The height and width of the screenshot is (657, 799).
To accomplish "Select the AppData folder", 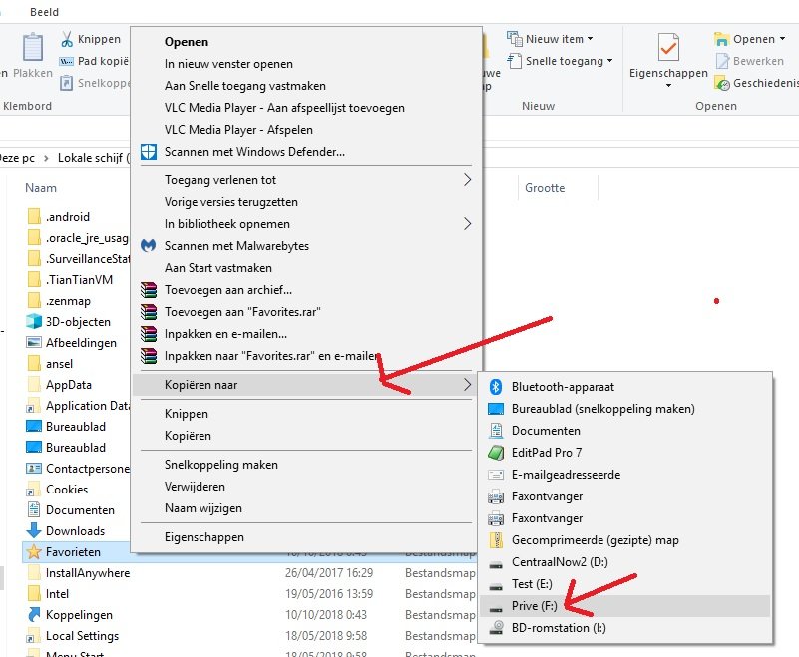I will point(69,385).
